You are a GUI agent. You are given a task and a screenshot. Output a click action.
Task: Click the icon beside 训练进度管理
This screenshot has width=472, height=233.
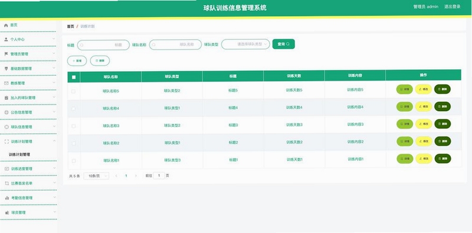coord(7,169)
